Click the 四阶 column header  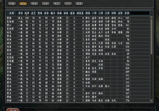coord(114,13)
